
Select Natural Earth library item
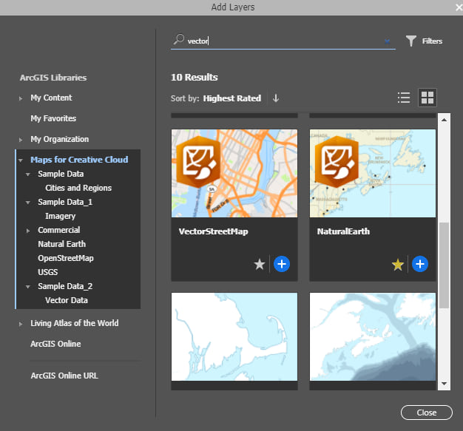coord(61,244)
